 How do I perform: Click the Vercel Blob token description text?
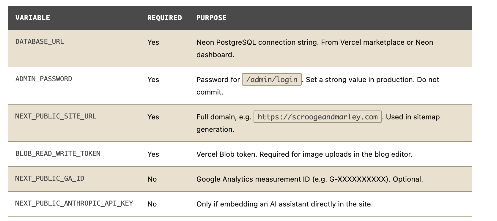(x=304, y=154)
